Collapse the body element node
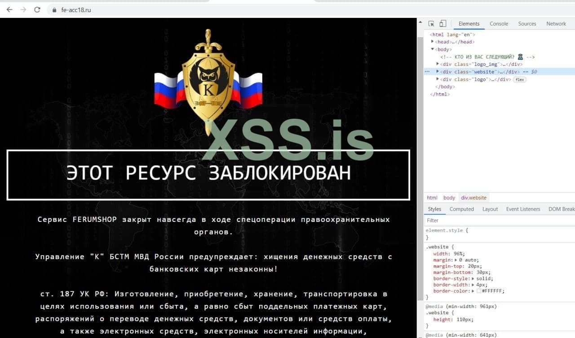Image resolution: width=575 pixels, height=338 pixels. (433, 49)
